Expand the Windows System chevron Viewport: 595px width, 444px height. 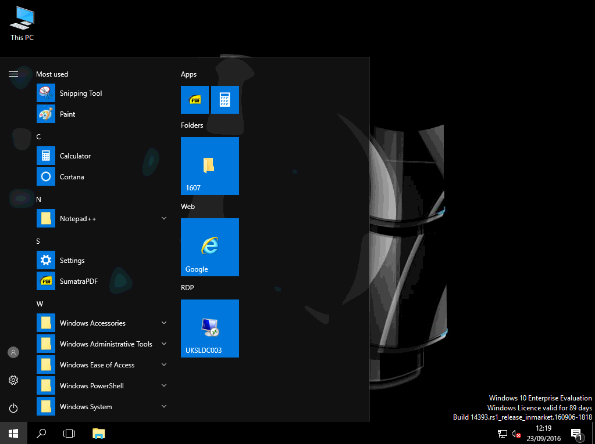164,406
